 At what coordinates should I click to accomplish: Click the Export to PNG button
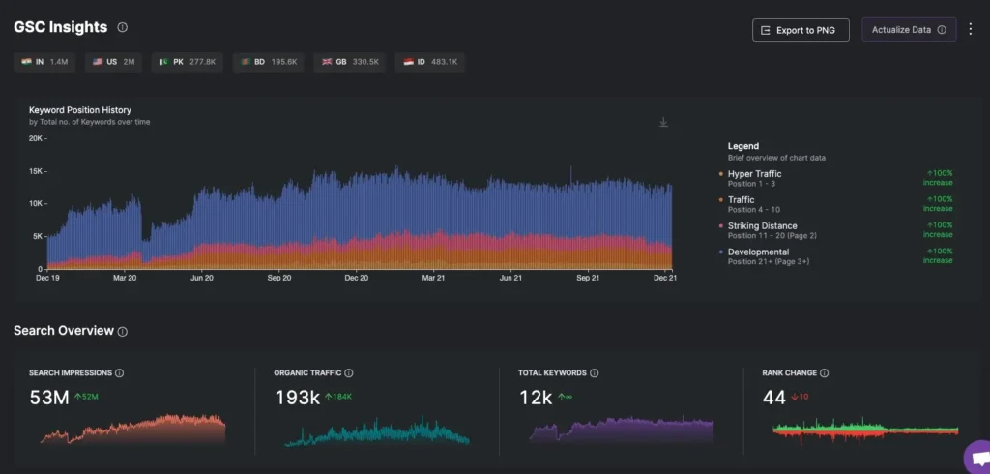pyautogui.click(x=801, y=30)
